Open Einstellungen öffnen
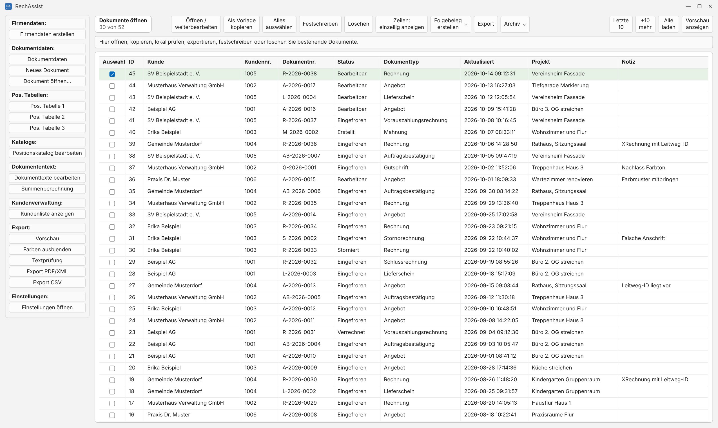This screenshot has height=428, width=718. pos(47,308)
